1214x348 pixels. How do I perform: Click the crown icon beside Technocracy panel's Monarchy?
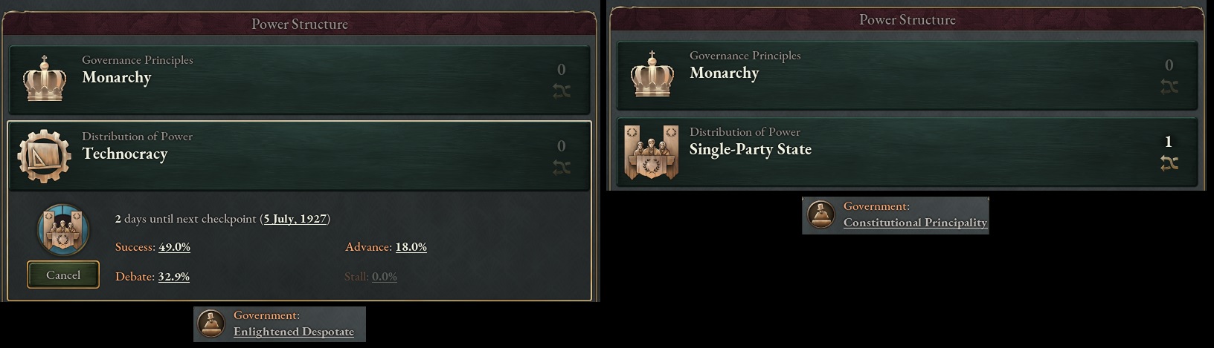[45, 79]
